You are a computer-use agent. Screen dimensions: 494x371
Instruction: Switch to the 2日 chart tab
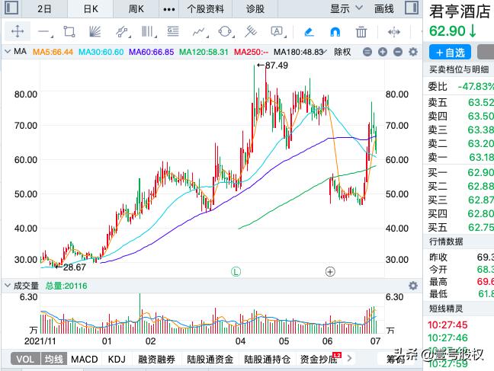point(44,9)
